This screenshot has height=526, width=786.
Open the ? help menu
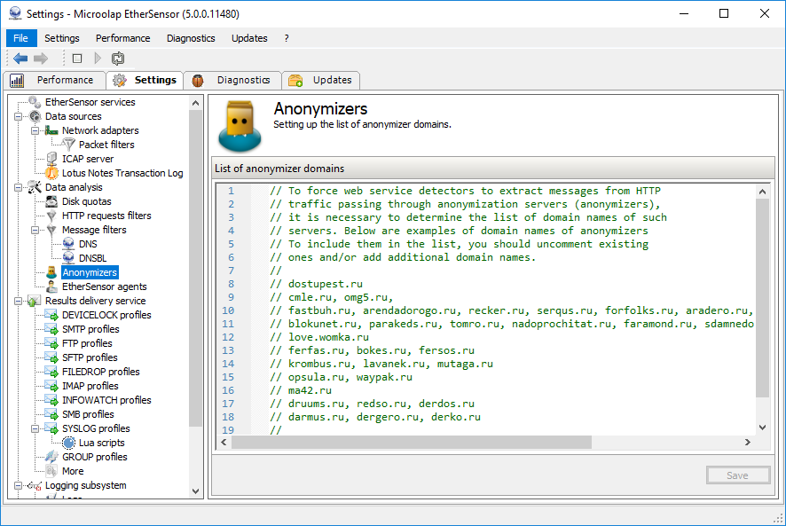click(x=287, y=38)
